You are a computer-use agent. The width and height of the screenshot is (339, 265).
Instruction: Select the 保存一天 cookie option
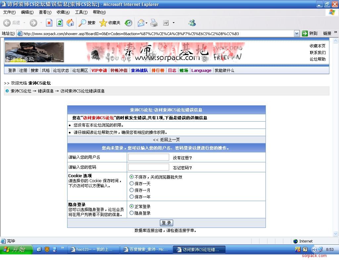pyautogui.click(x=132, y=184)
